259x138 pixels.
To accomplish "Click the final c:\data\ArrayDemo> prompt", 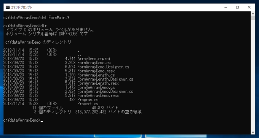I will coord(22,121).
